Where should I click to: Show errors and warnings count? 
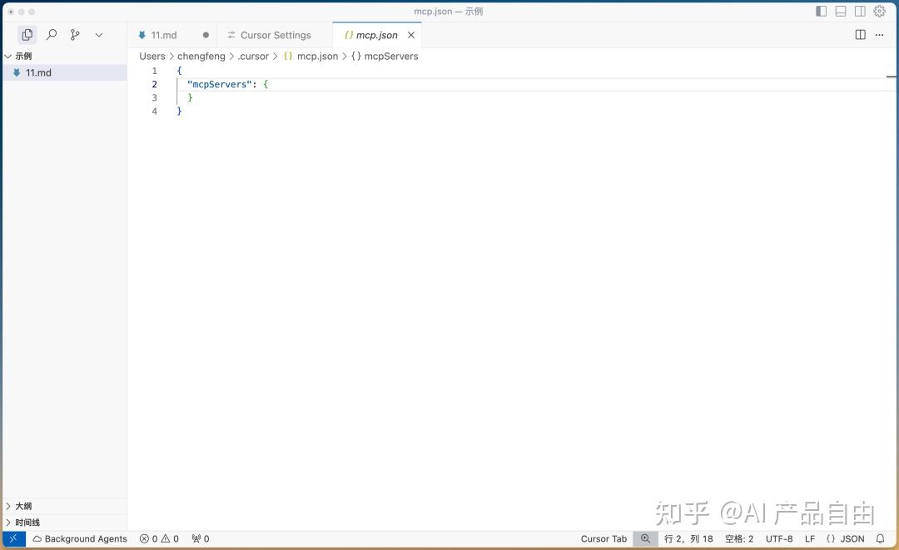(x=159, y=538)
